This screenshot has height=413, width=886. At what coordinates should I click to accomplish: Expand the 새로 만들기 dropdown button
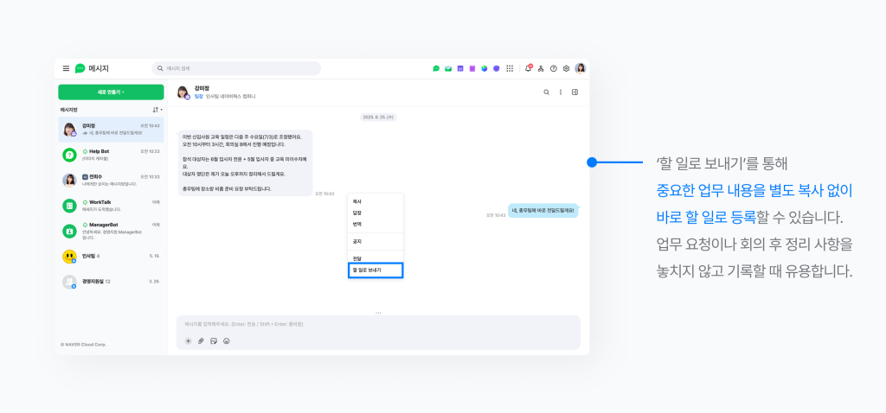point(111,92)
